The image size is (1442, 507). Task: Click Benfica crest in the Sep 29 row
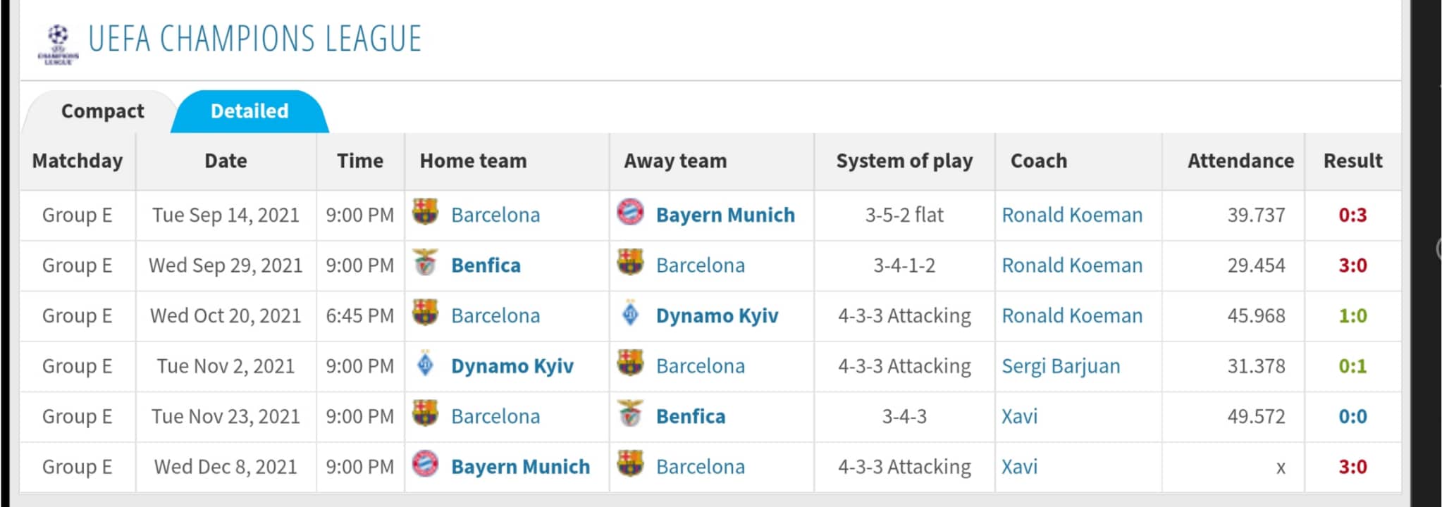click(x=425, y=262)
